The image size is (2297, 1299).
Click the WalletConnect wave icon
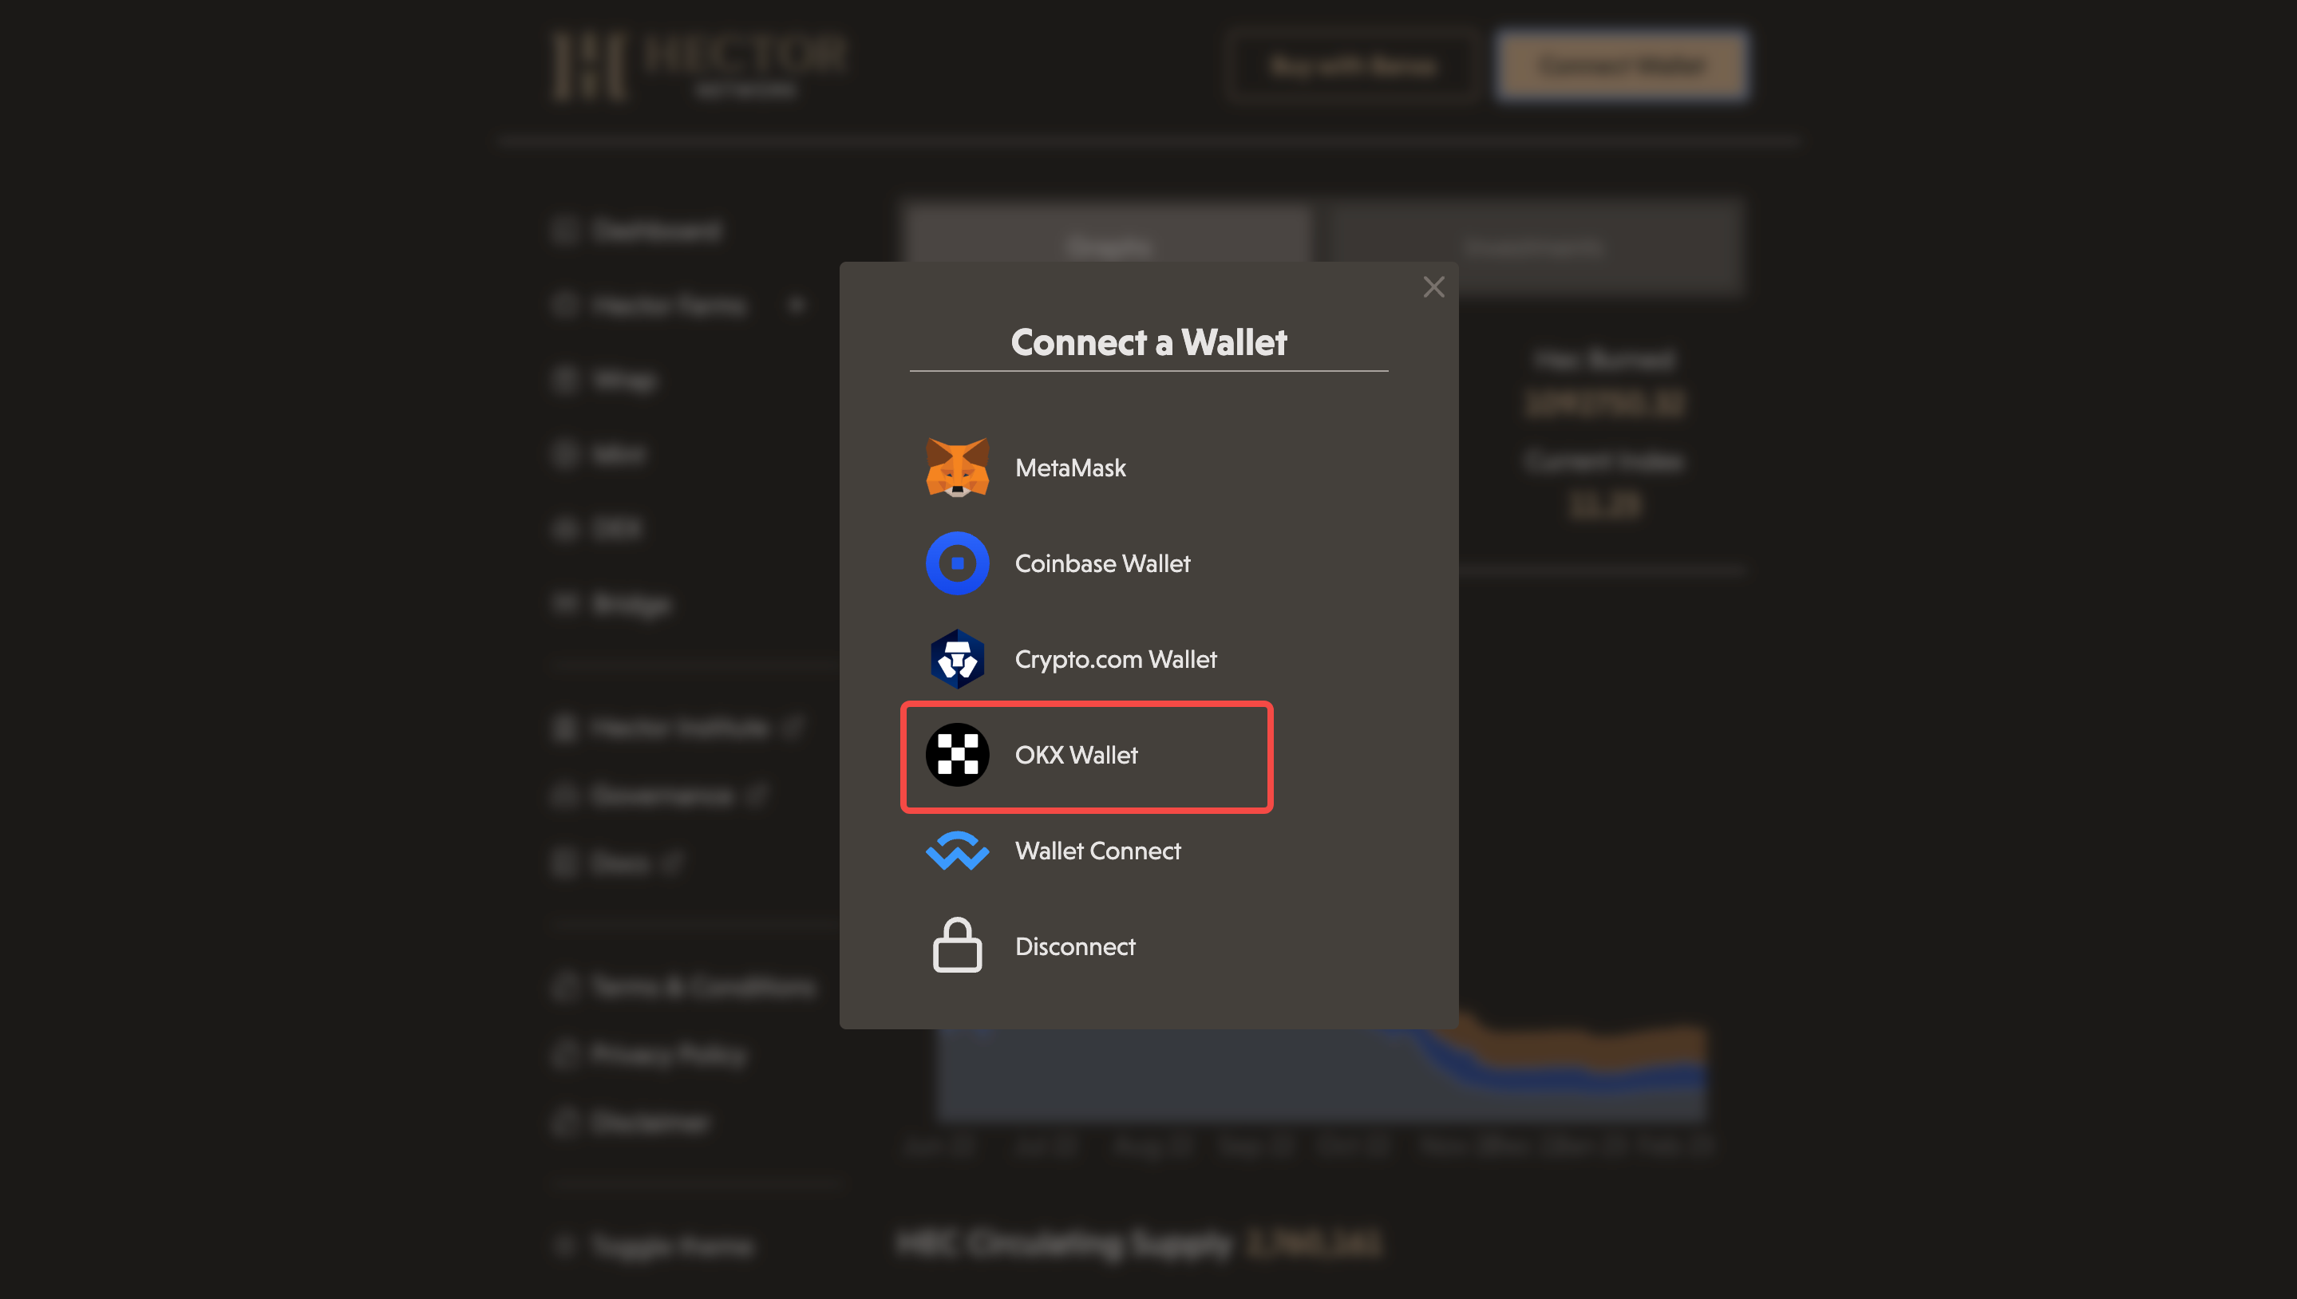coord(957,851)
